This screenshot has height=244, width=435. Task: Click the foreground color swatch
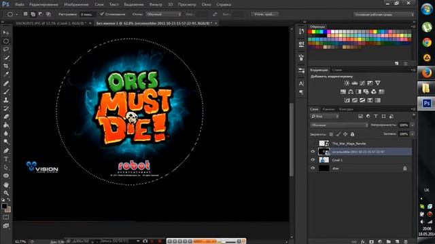tap(4, 206)
